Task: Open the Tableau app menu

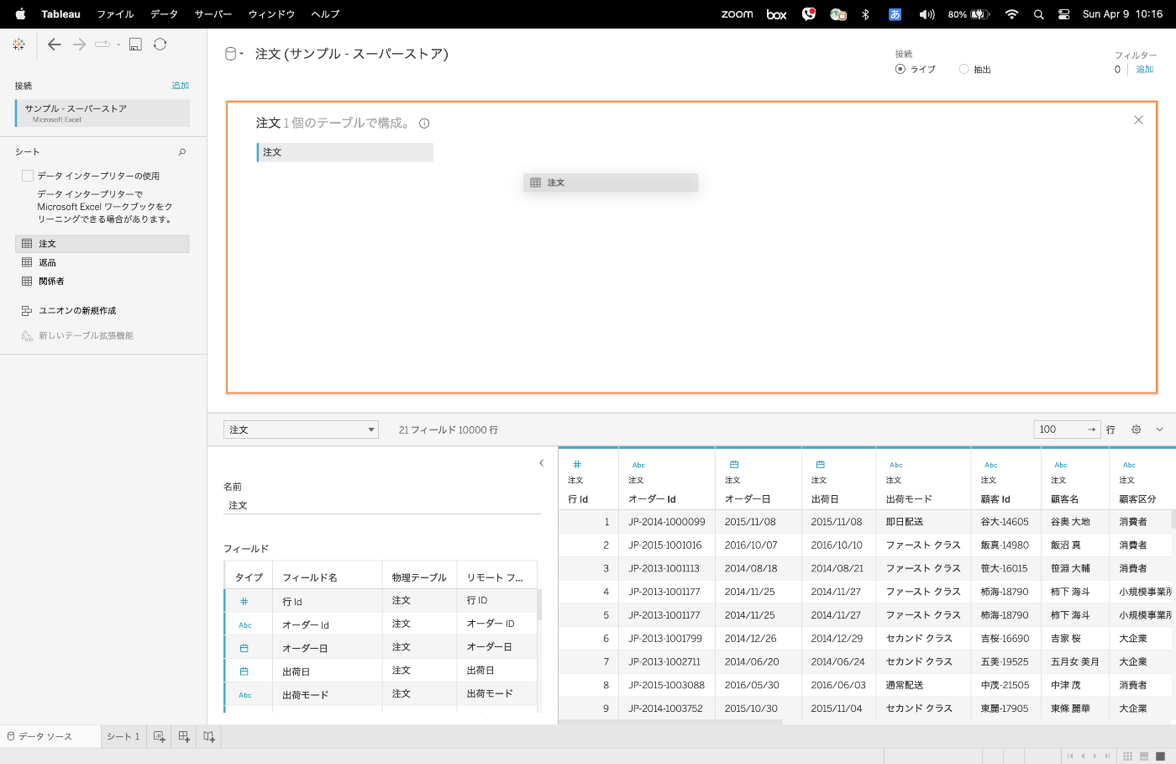Action: tap(61, 14)
